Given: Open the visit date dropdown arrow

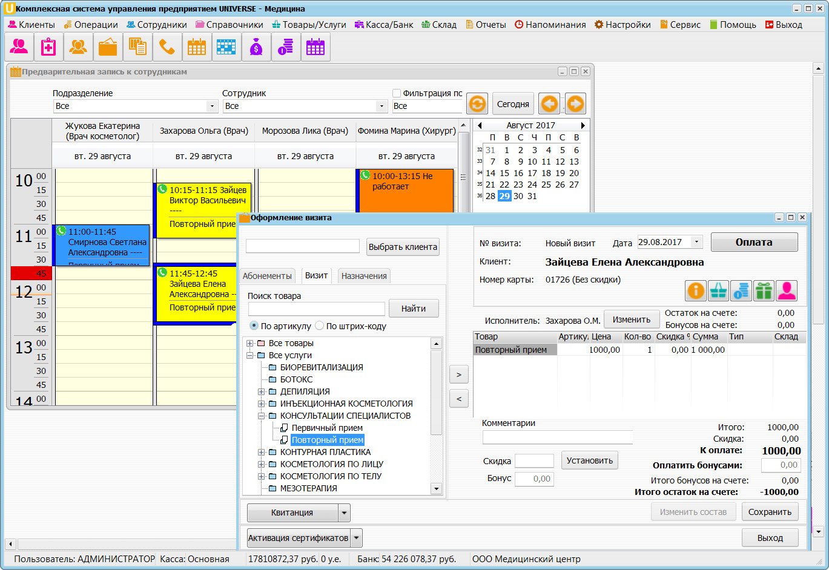Looking at the screenshot, I should pos(696,242).
